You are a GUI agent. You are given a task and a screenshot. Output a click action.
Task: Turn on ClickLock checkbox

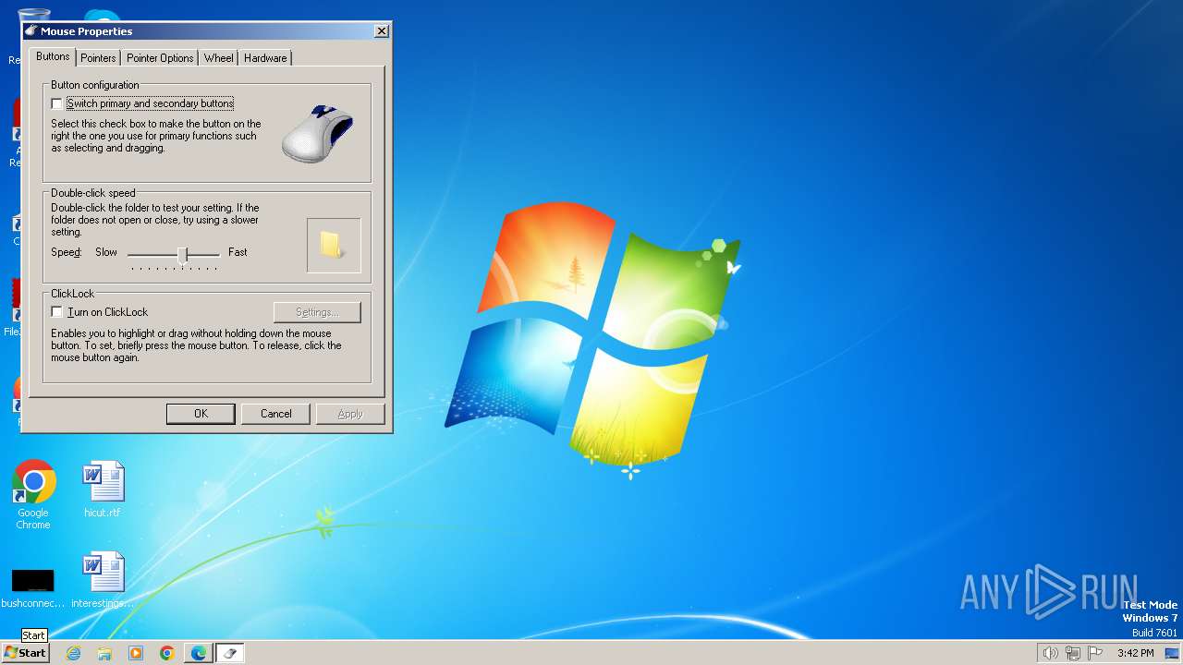tap(57, 312)
